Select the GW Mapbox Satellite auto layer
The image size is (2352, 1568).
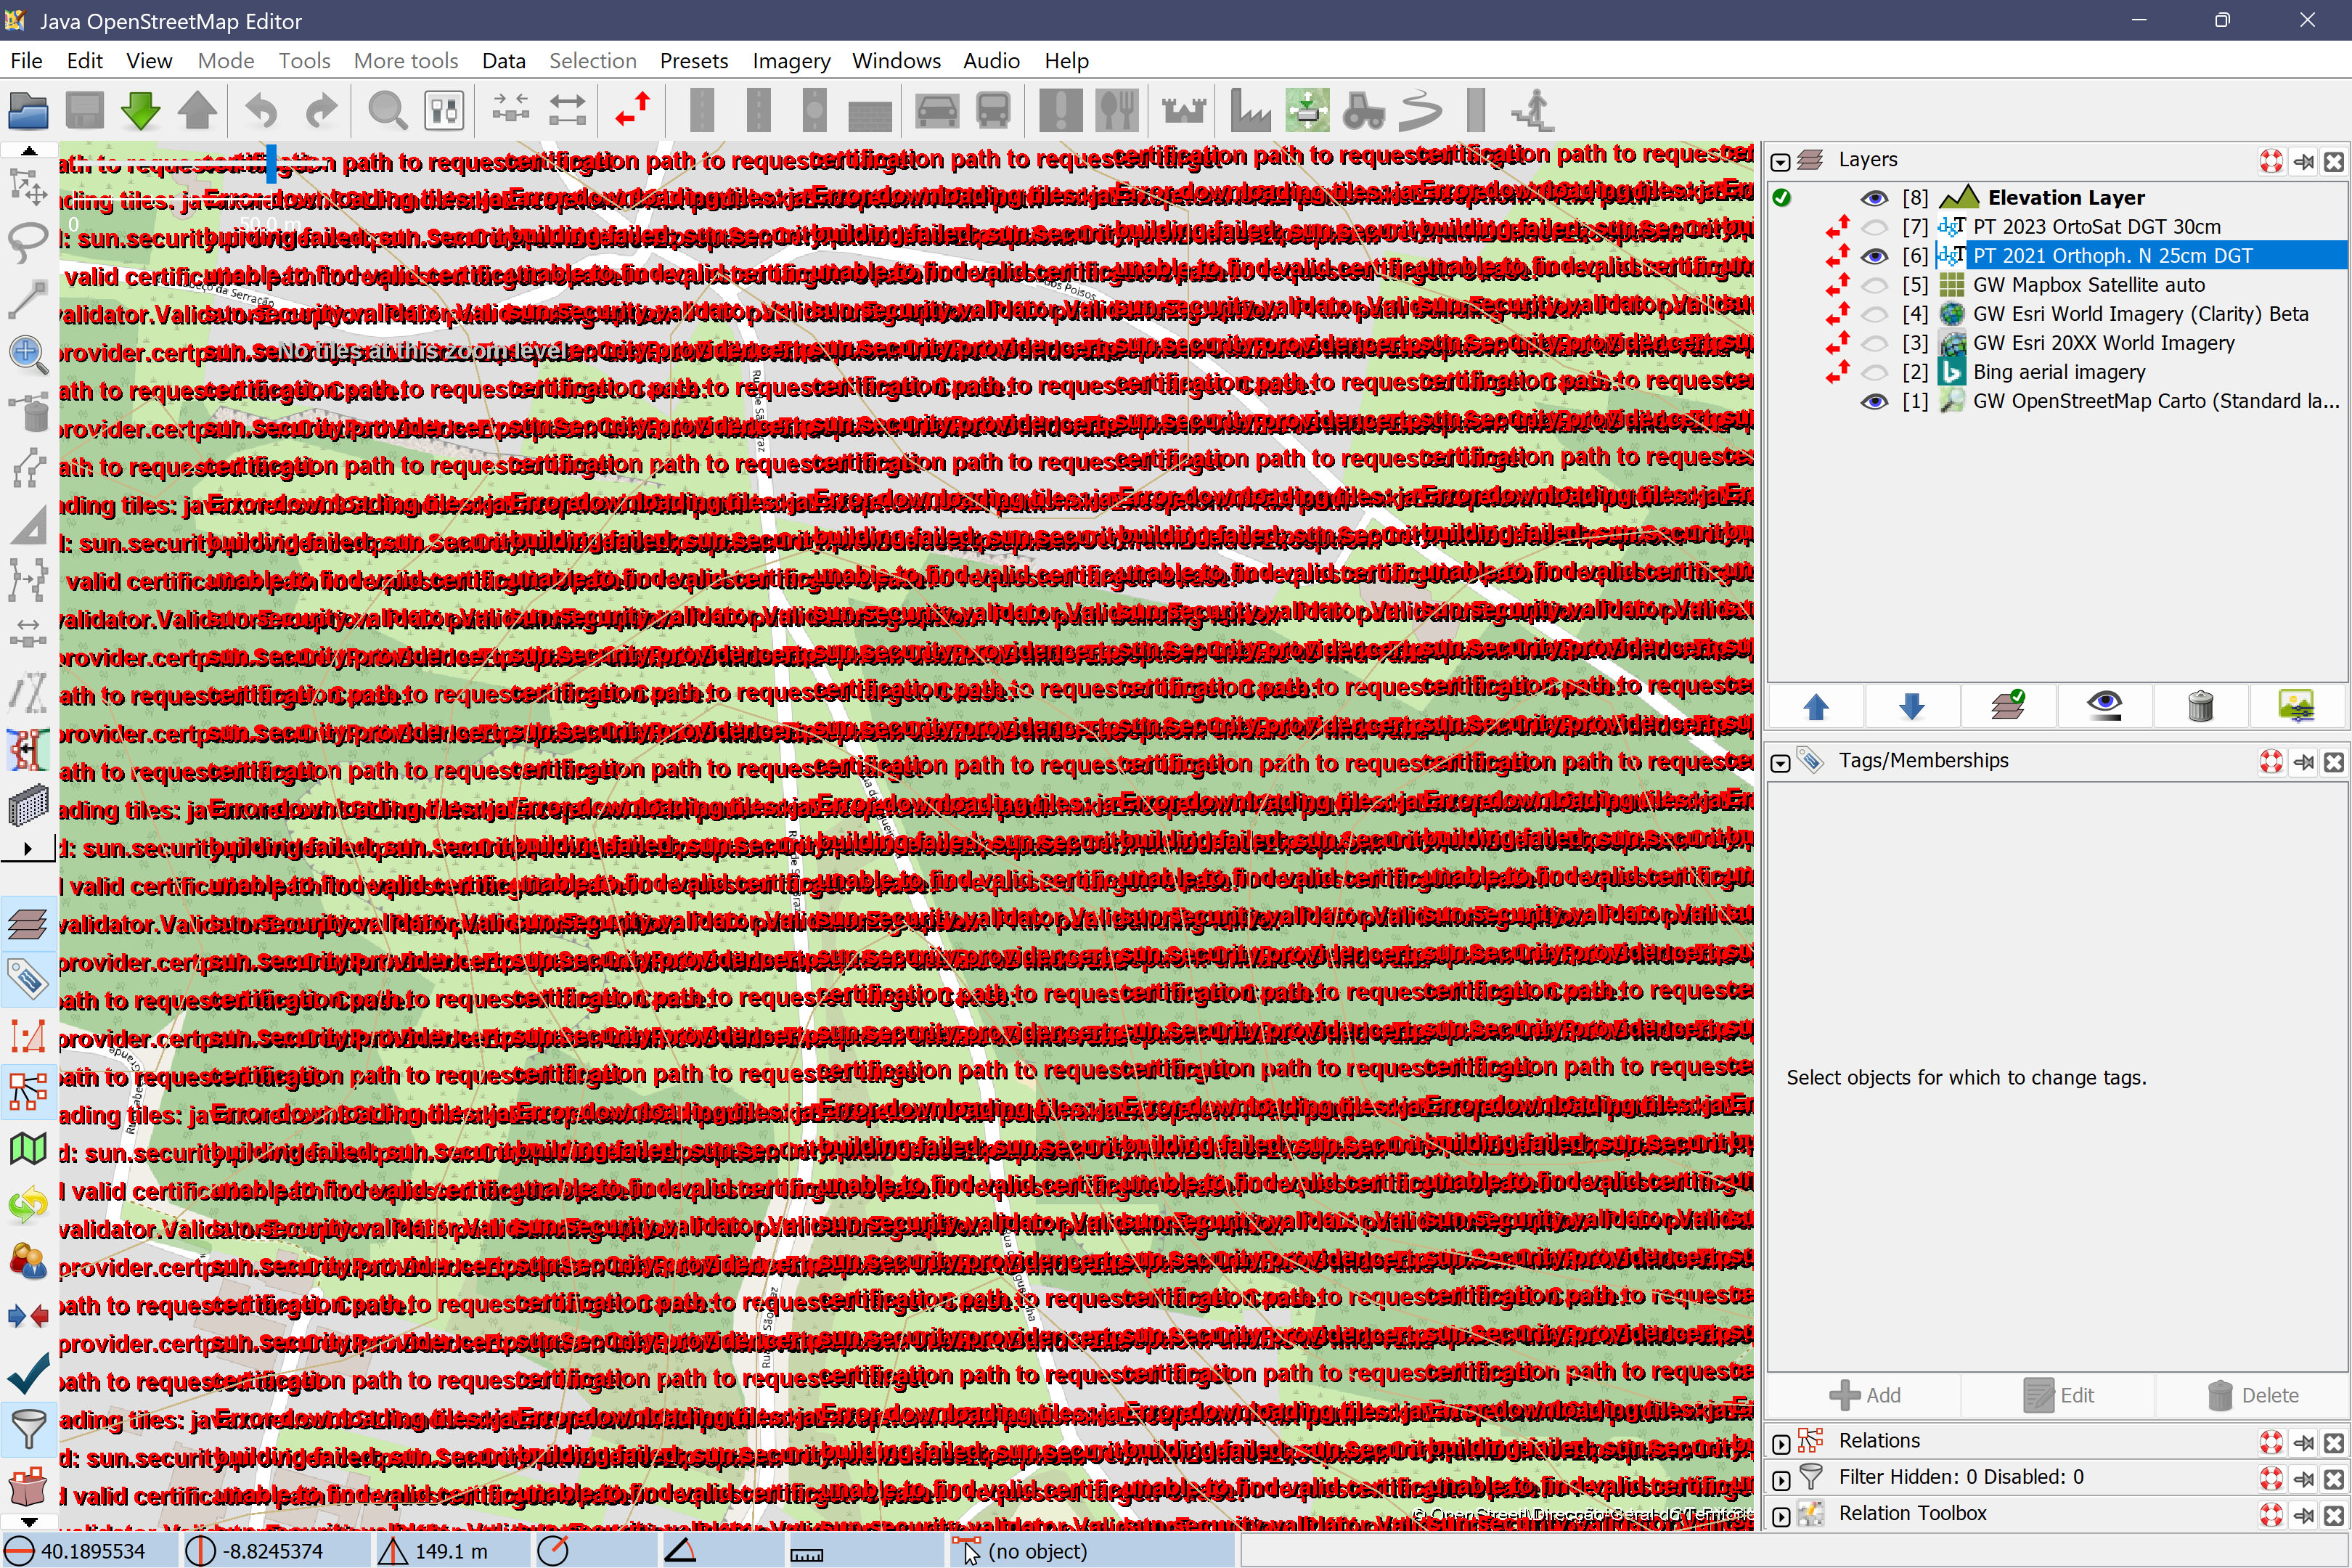click(2088, 285)
